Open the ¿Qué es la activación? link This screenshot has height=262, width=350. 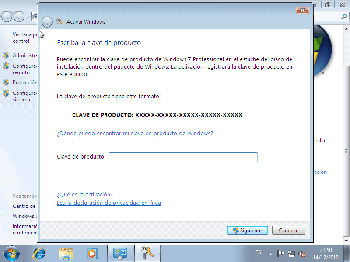coord(85,194)
